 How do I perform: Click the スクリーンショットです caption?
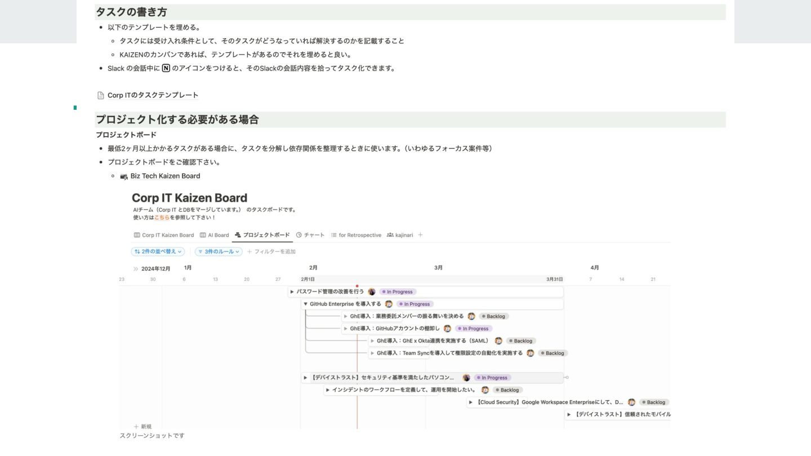tap(152, 436)
